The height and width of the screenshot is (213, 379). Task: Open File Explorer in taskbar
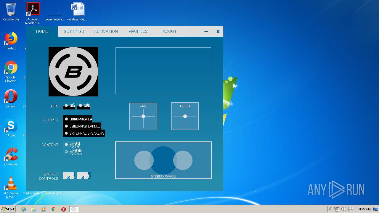tap(33, 209)
